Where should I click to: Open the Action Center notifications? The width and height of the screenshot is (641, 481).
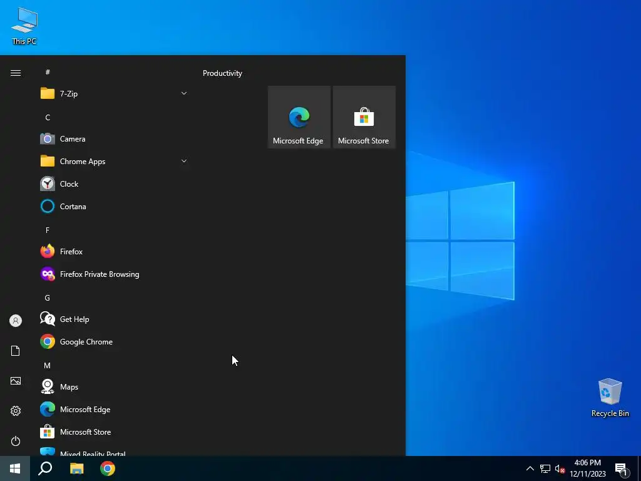coord(622,468)
